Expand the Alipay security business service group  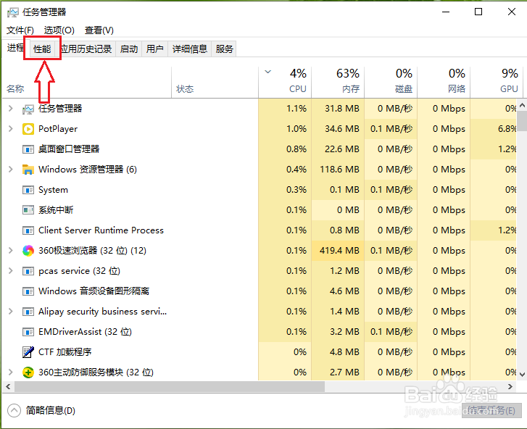coord(11,312)
